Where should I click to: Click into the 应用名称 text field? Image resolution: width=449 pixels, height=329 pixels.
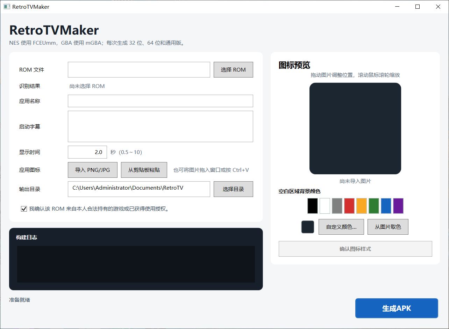161,101
